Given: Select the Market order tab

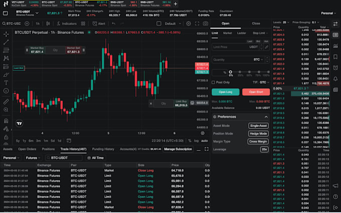Looking at the screenshot, I should click(228, 33).
